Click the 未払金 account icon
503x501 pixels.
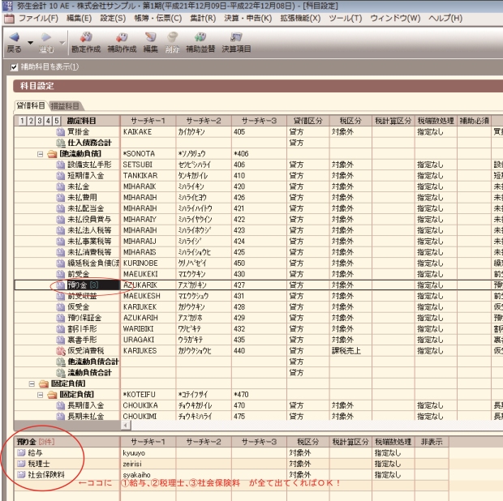click(60, 186)
